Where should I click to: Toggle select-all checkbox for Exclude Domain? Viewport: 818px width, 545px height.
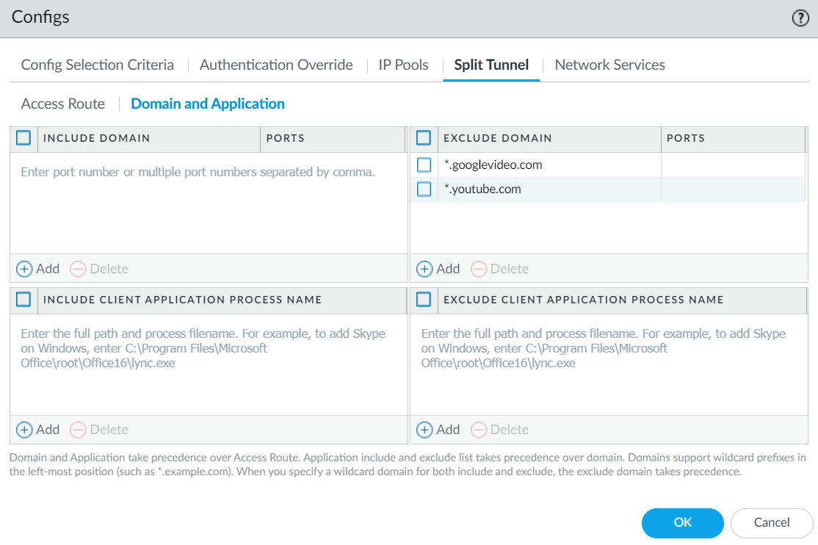(424, 137)
